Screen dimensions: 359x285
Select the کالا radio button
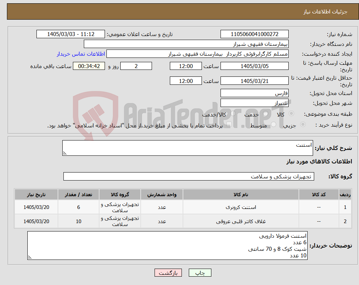tap(292, 114)
